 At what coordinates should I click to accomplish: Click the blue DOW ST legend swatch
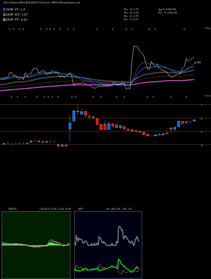pyautogui.click(x=4, y=10)
